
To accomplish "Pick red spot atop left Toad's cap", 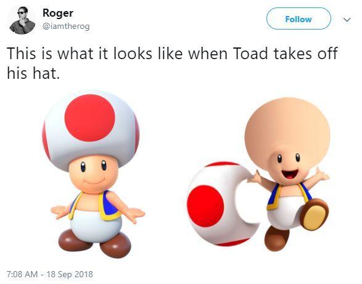I will [90, 118].
